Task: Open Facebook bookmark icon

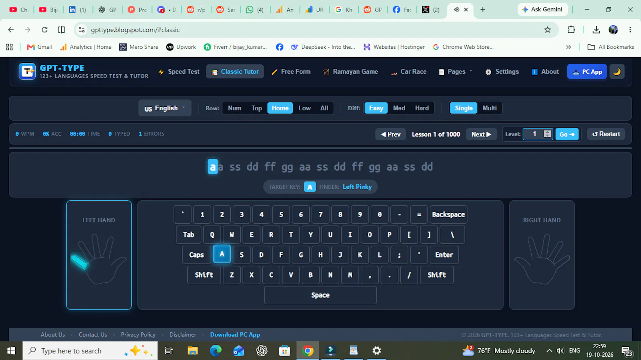Action: pyautogui.click(x=280, y=47)
